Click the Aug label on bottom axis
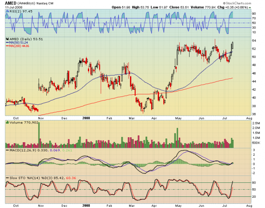 click(x=249, y=205)
